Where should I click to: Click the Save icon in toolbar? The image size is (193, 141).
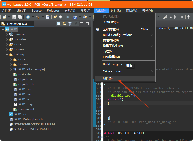pos(14,17)
